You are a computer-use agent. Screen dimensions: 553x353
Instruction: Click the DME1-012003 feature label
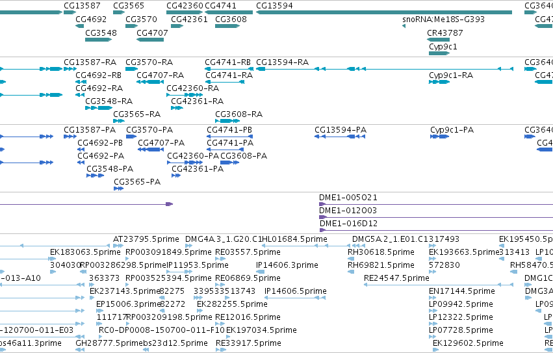[x=348, y=211]
